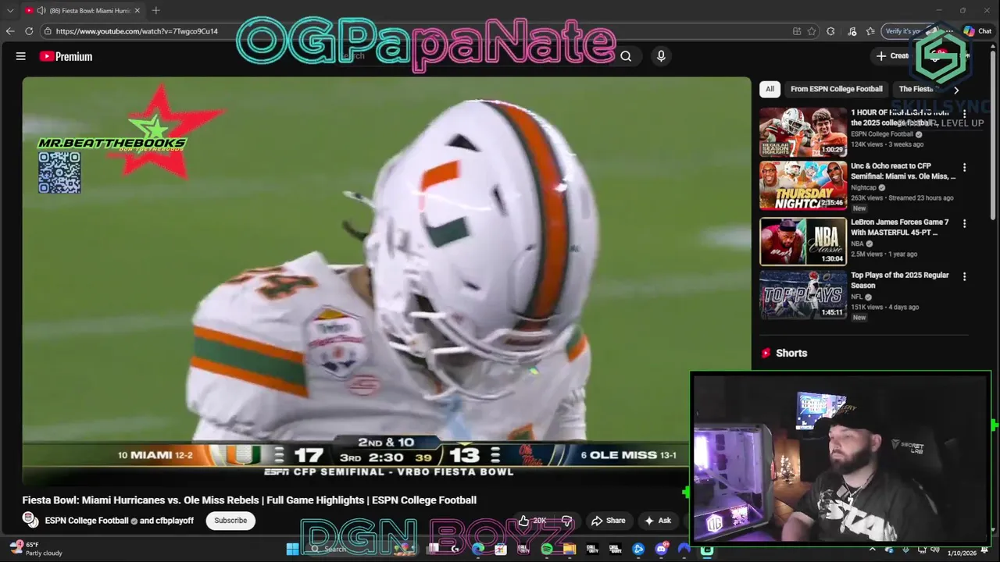Open the taskbar clock showing 1/10/2026

pos(962,553)
